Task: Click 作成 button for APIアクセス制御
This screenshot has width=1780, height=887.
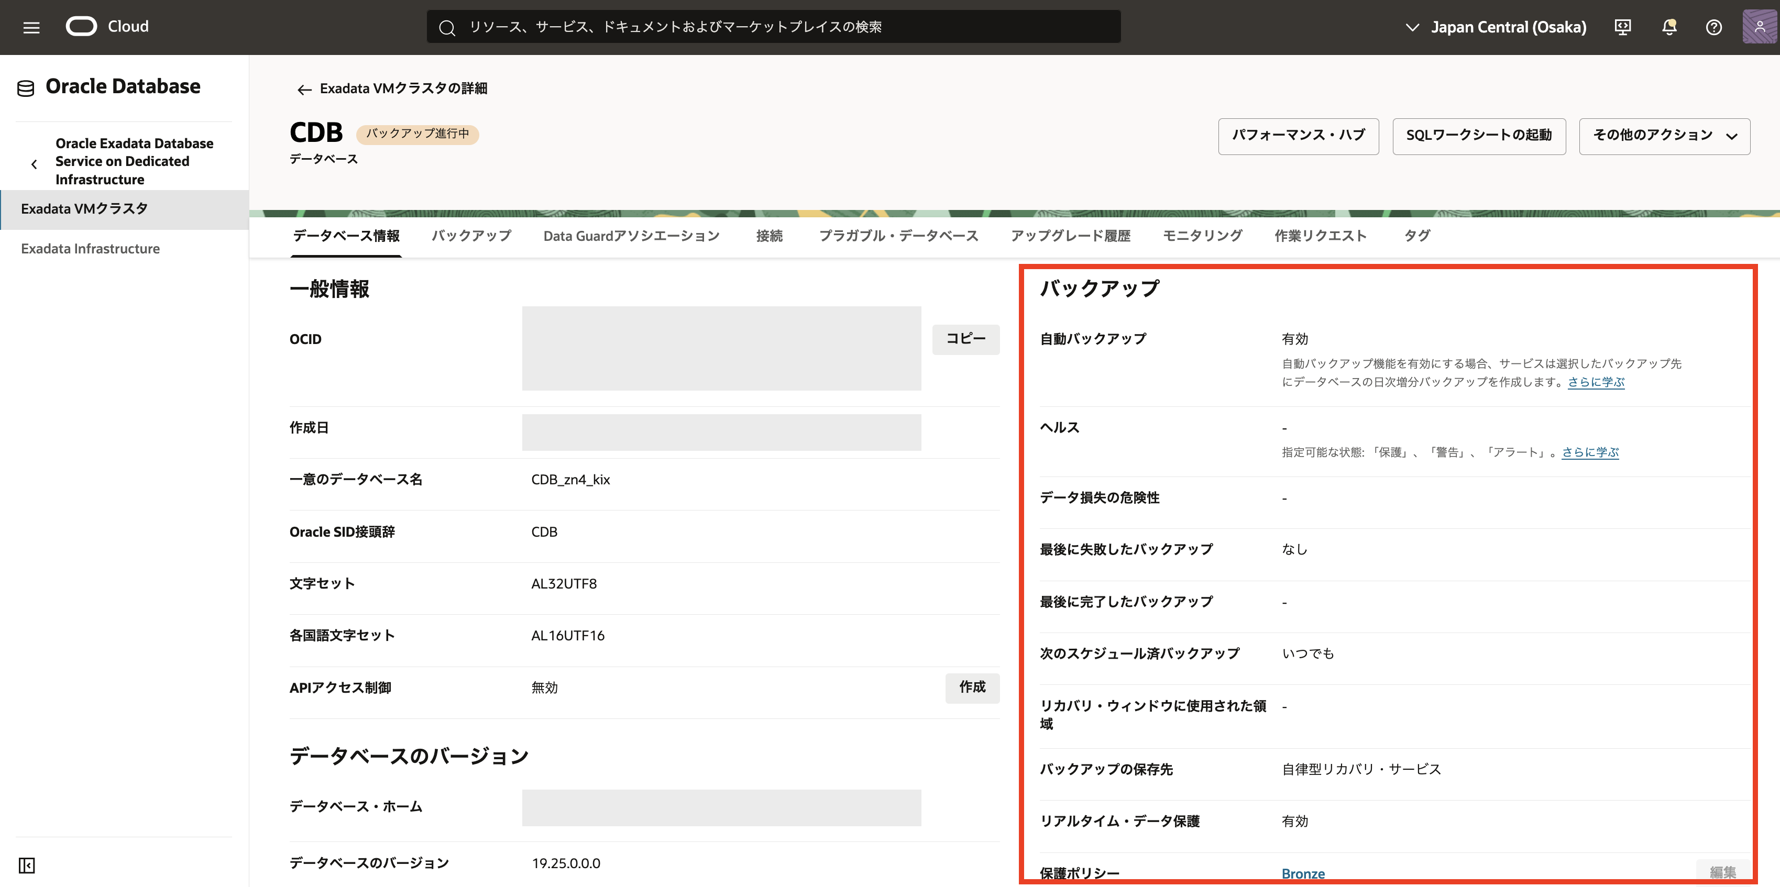Action: pos(972,688)
